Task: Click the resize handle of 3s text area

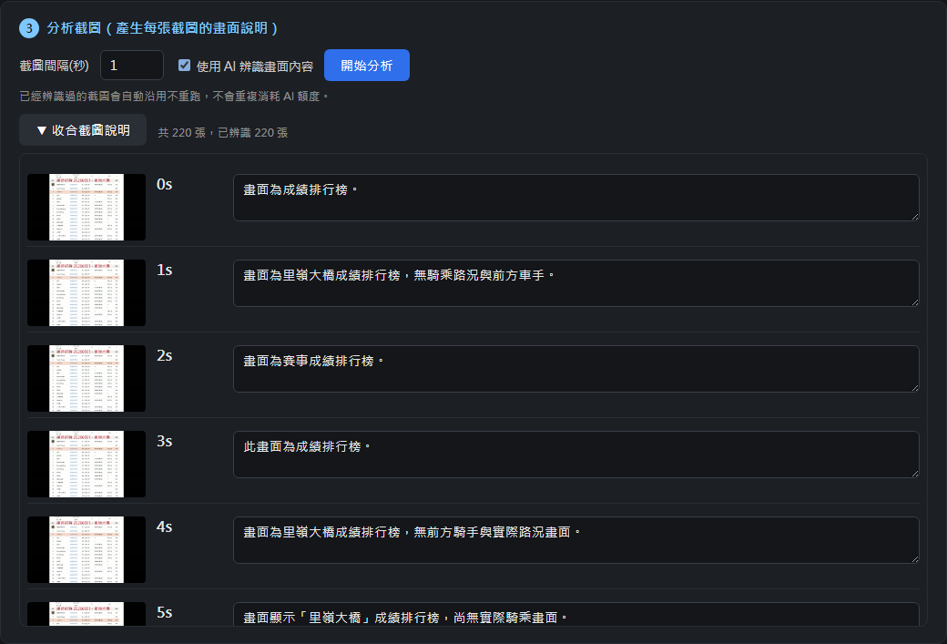Action: coord(915,474)
